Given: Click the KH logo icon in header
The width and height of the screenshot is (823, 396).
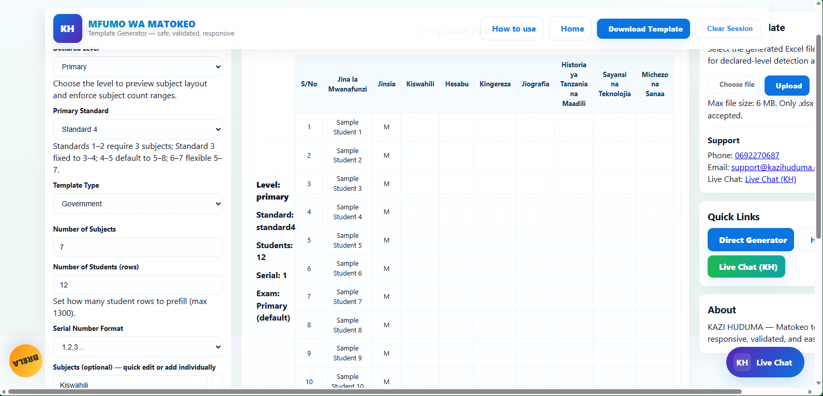Looking at the screenshot, I should (67, 28).
